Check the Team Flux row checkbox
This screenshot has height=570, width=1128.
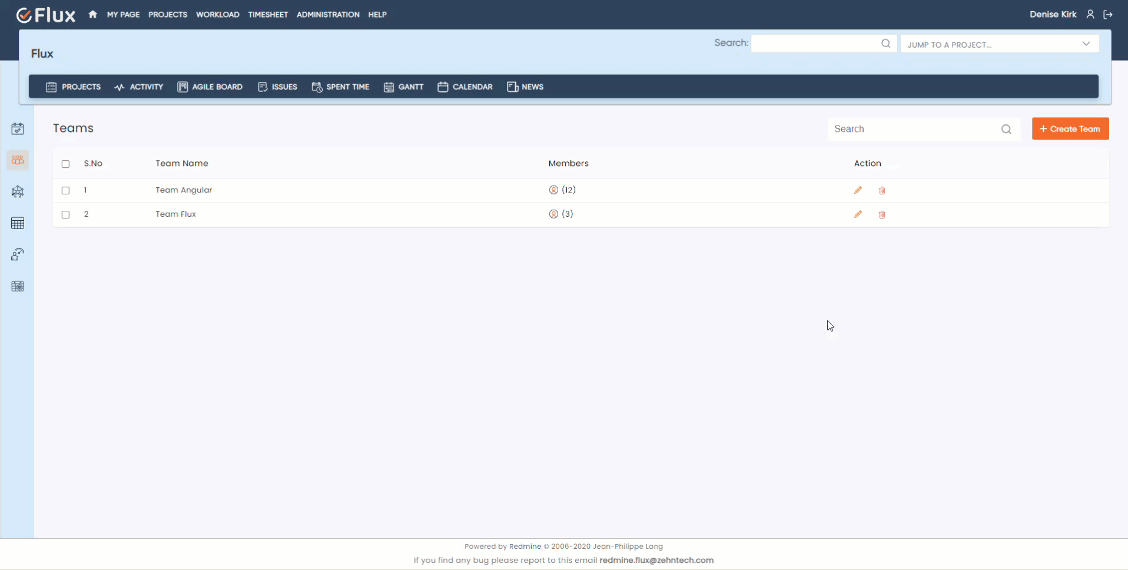click(65, 214)
